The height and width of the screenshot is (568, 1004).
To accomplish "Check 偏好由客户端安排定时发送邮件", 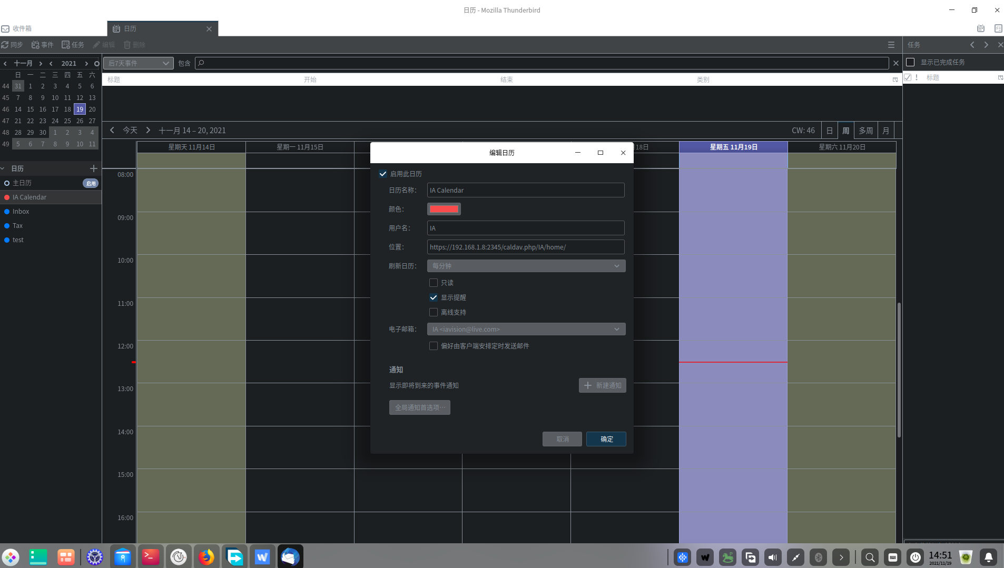I will pyautogui.click(x=434, y=346).
